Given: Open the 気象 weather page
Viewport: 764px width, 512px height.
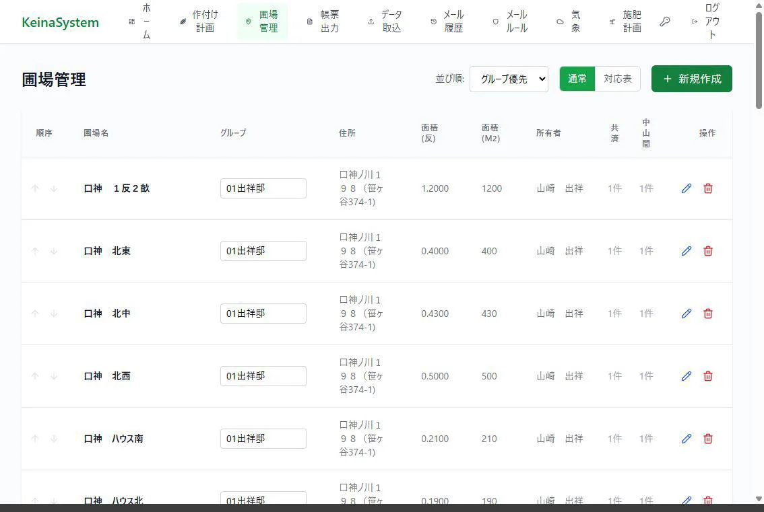Looking at the screenshot, I should click(x=569, y=22).
